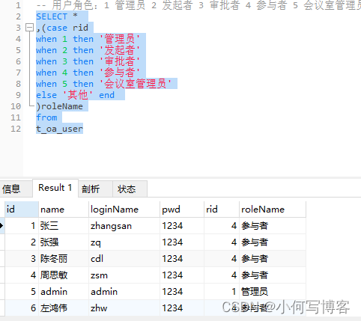Select the loginName cell cdl

(124, 259)
